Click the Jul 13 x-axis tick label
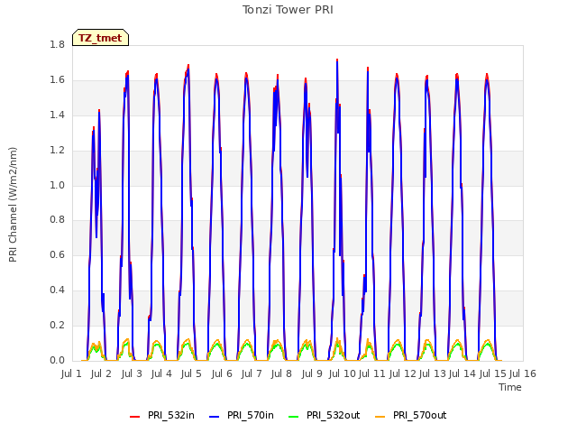Screen dimensions: 577x433 [433, 373]
